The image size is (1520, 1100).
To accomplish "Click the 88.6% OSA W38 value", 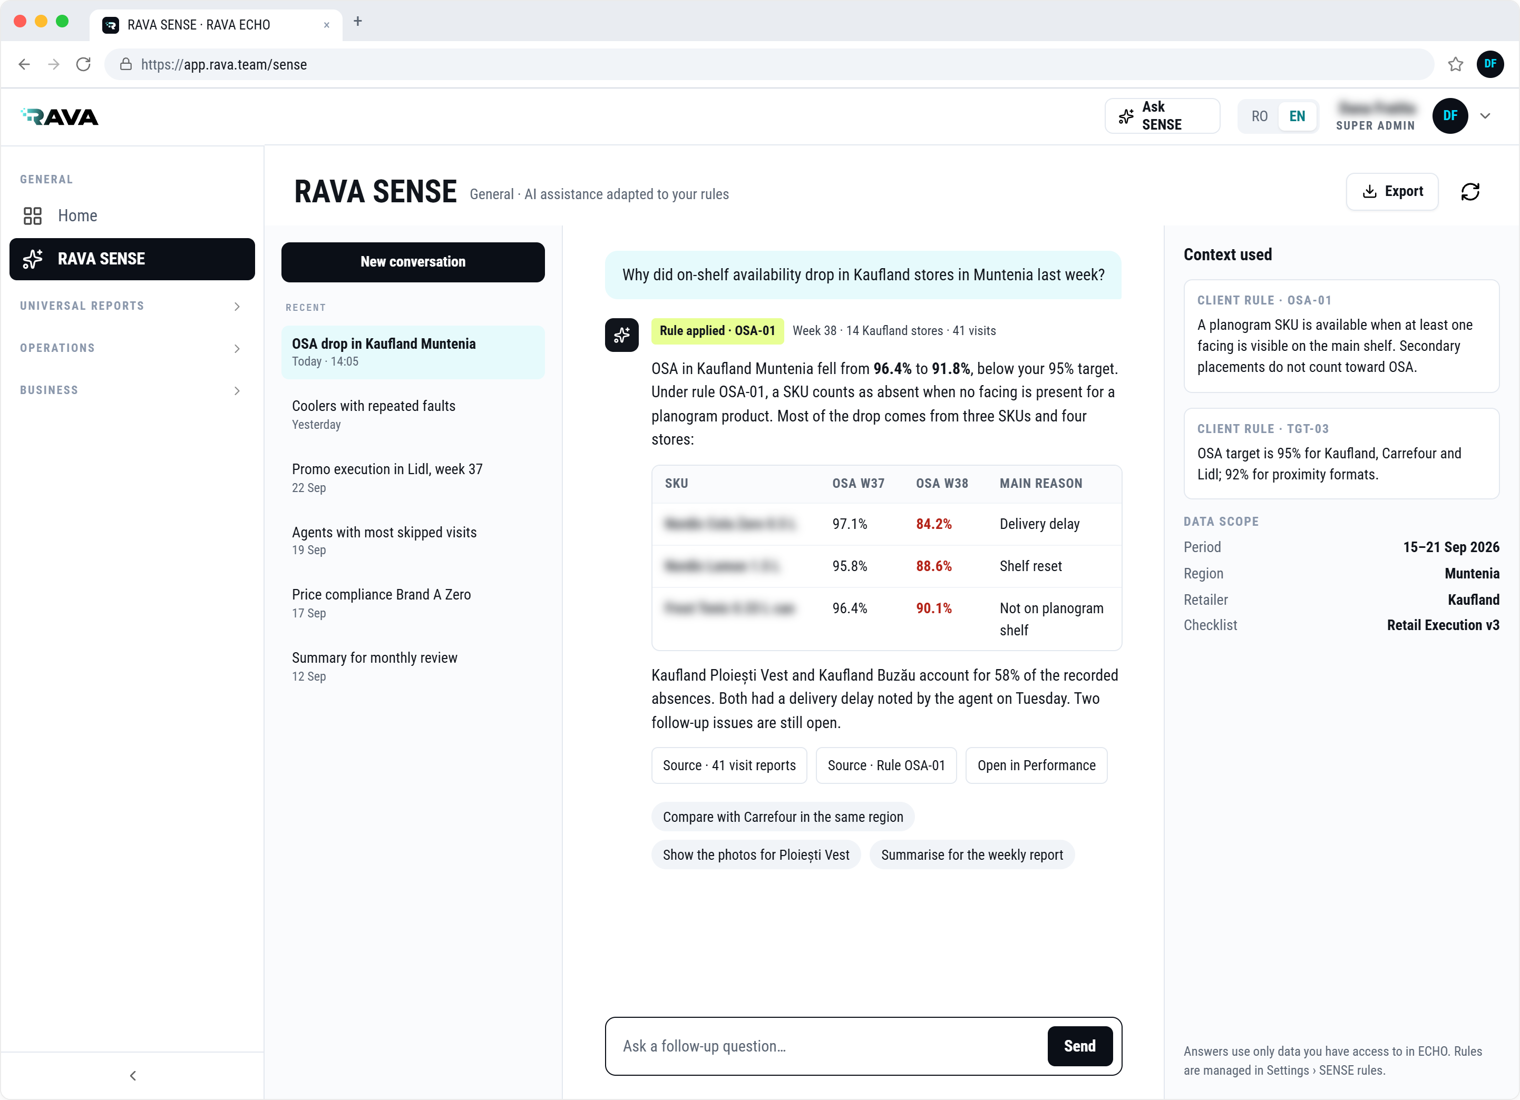I will click(x=933, y=567).
